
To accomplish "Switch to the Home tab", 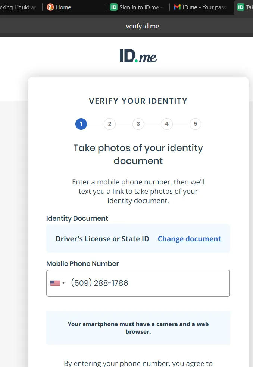I will click(x=63, y=7).
